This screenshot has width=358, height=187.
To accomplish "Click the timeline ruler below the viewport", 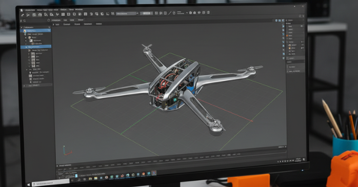I will [171, 159].
